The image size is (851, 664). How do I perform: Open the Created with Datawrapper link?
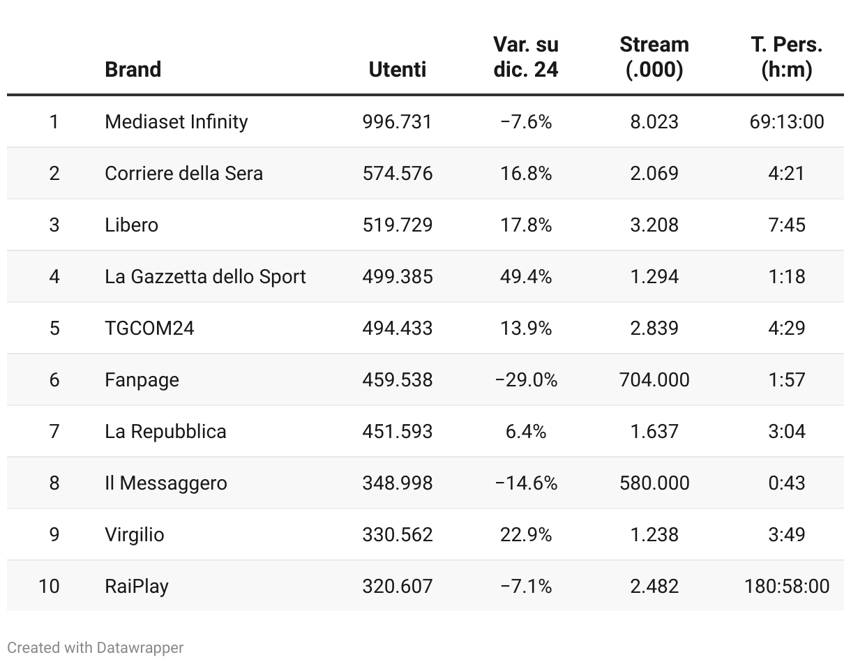coord(96,647)
